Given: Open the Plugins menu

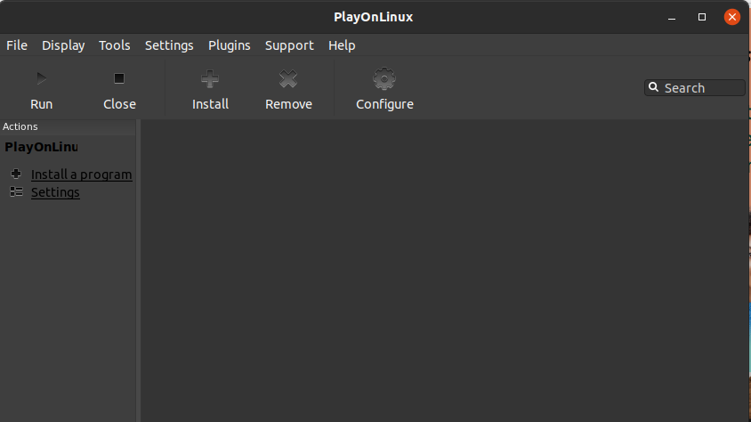Looking at the screenshot, I should (x=230, y=45).
